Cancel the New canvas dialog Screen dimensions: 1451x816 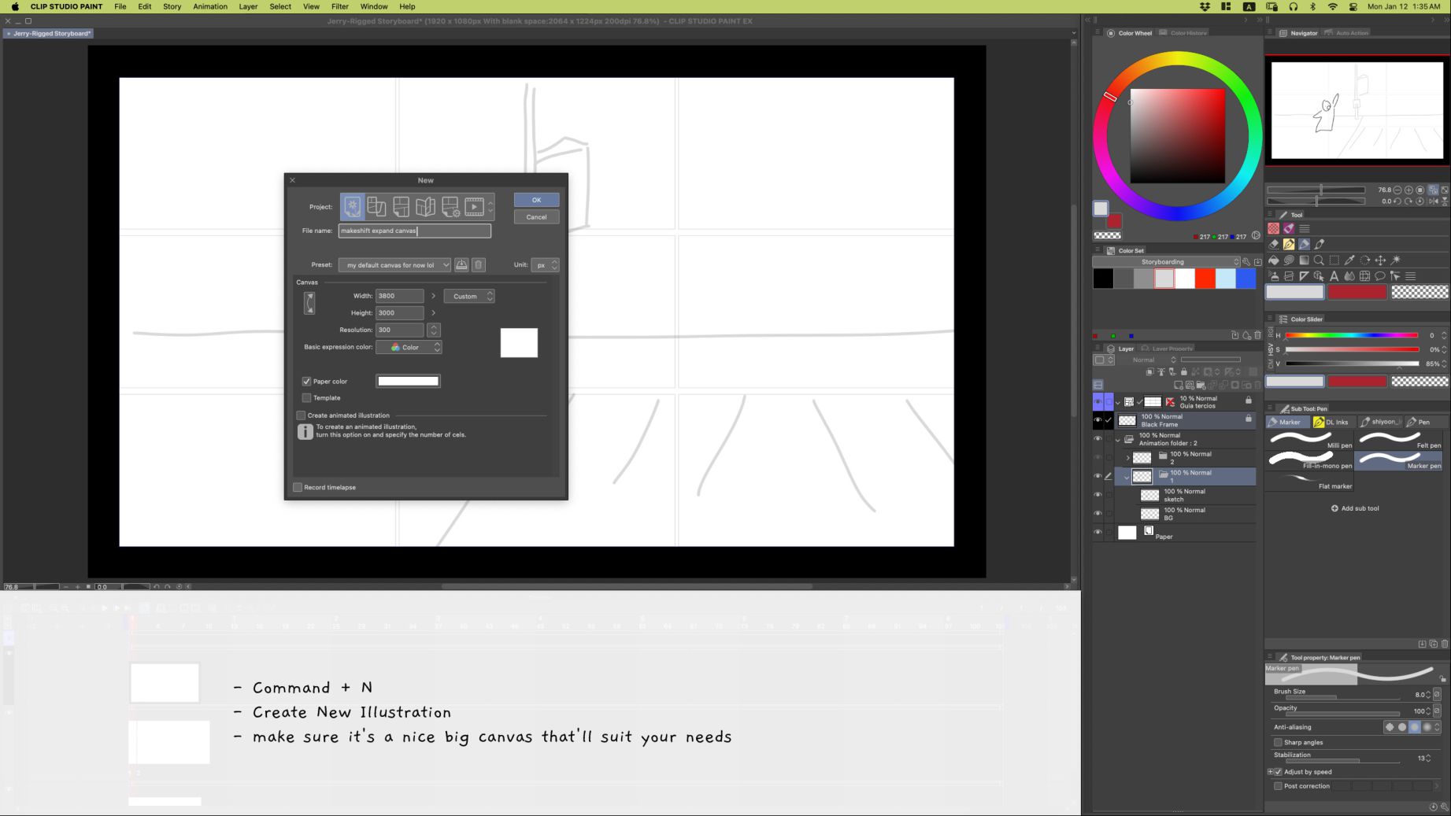point(536,217)
